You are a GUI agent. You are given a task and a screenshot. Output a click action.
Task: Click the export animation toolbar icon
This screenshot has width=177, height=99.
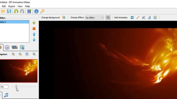click(29, 11)
